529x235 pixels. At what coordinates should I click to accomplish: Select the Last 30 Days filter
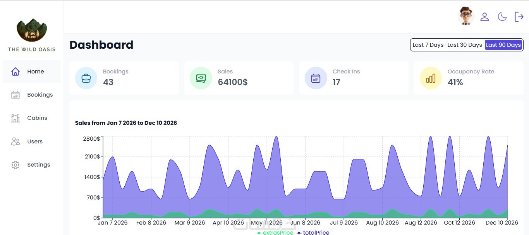pyautogui.click(x=465, y=45)
